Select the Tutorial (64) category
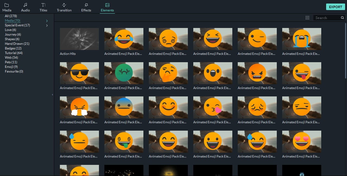Image resolution: width=347 pixels, height=176 pixels. [x=14, y=53]
